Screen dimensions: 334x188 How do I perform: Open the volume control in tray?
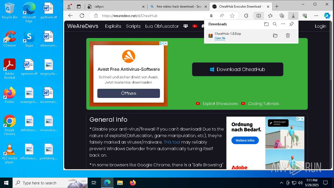pos(300,183)
